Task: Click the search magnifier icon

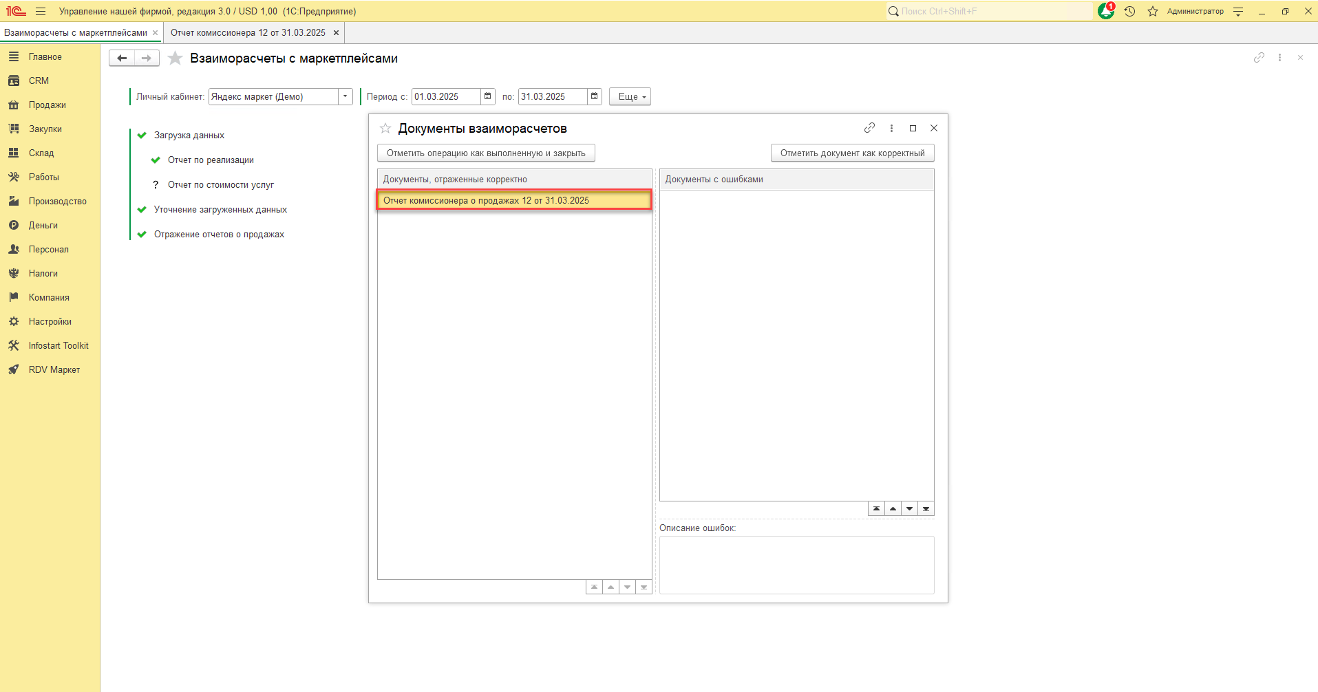Action: (893, 11)
